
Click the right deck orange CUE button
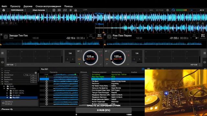point(107,59)
